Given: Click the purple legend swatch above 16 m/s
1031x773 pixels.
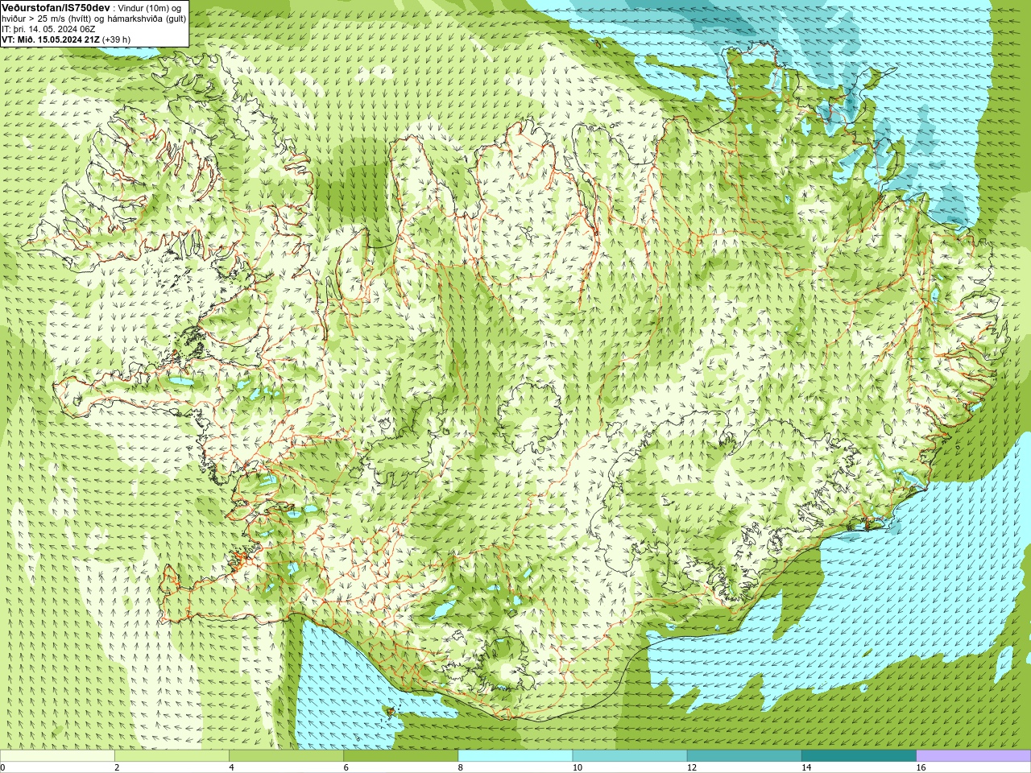Looking at the screenshot, I should coord(974,756).
